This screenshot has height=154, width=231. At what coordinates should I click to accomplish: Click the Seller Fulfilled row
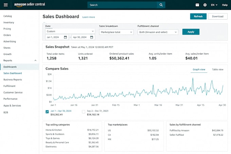[x=196, y=135]
